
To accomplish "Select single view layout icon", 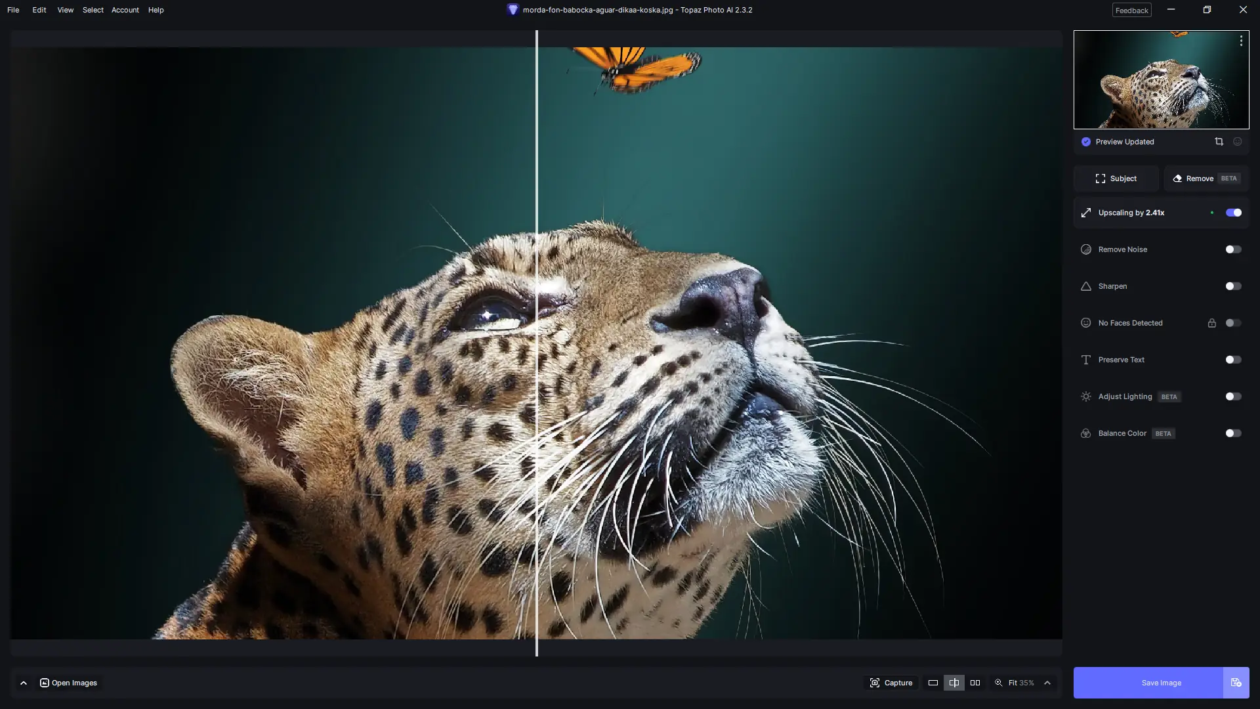I will (x=933, y=683).
